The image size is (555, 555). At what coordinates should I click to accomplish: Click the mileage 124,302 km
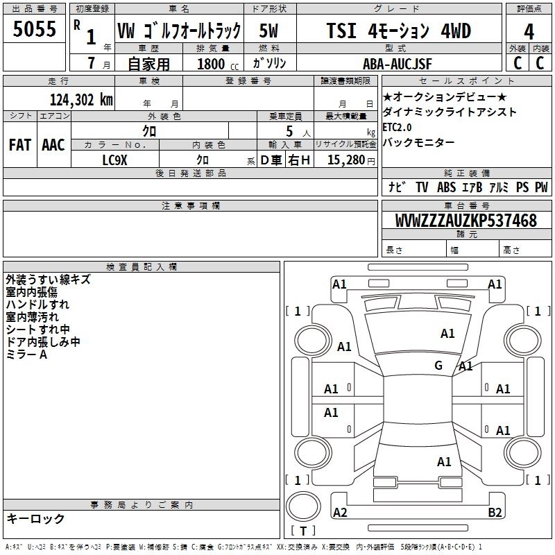81,100
